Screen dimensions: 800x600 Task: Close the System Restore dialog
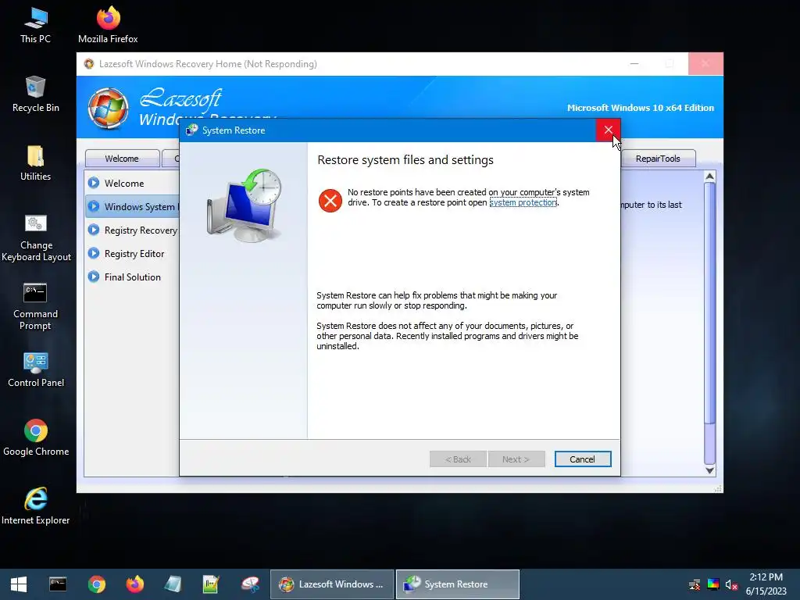click(608, 130)
